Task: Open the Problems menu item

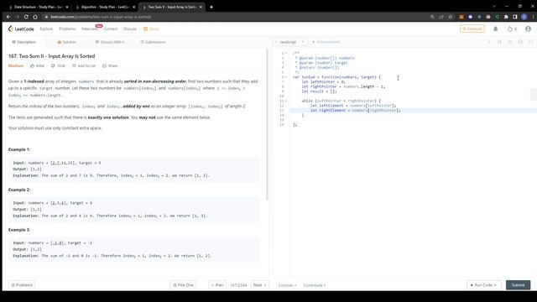Action: point(67,29)
